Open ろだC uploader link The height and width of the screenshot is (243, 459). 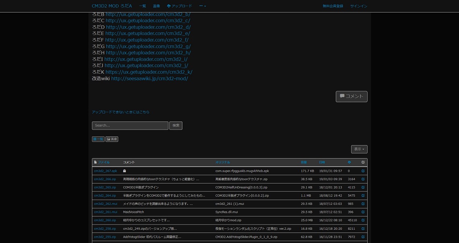point(148,21)
